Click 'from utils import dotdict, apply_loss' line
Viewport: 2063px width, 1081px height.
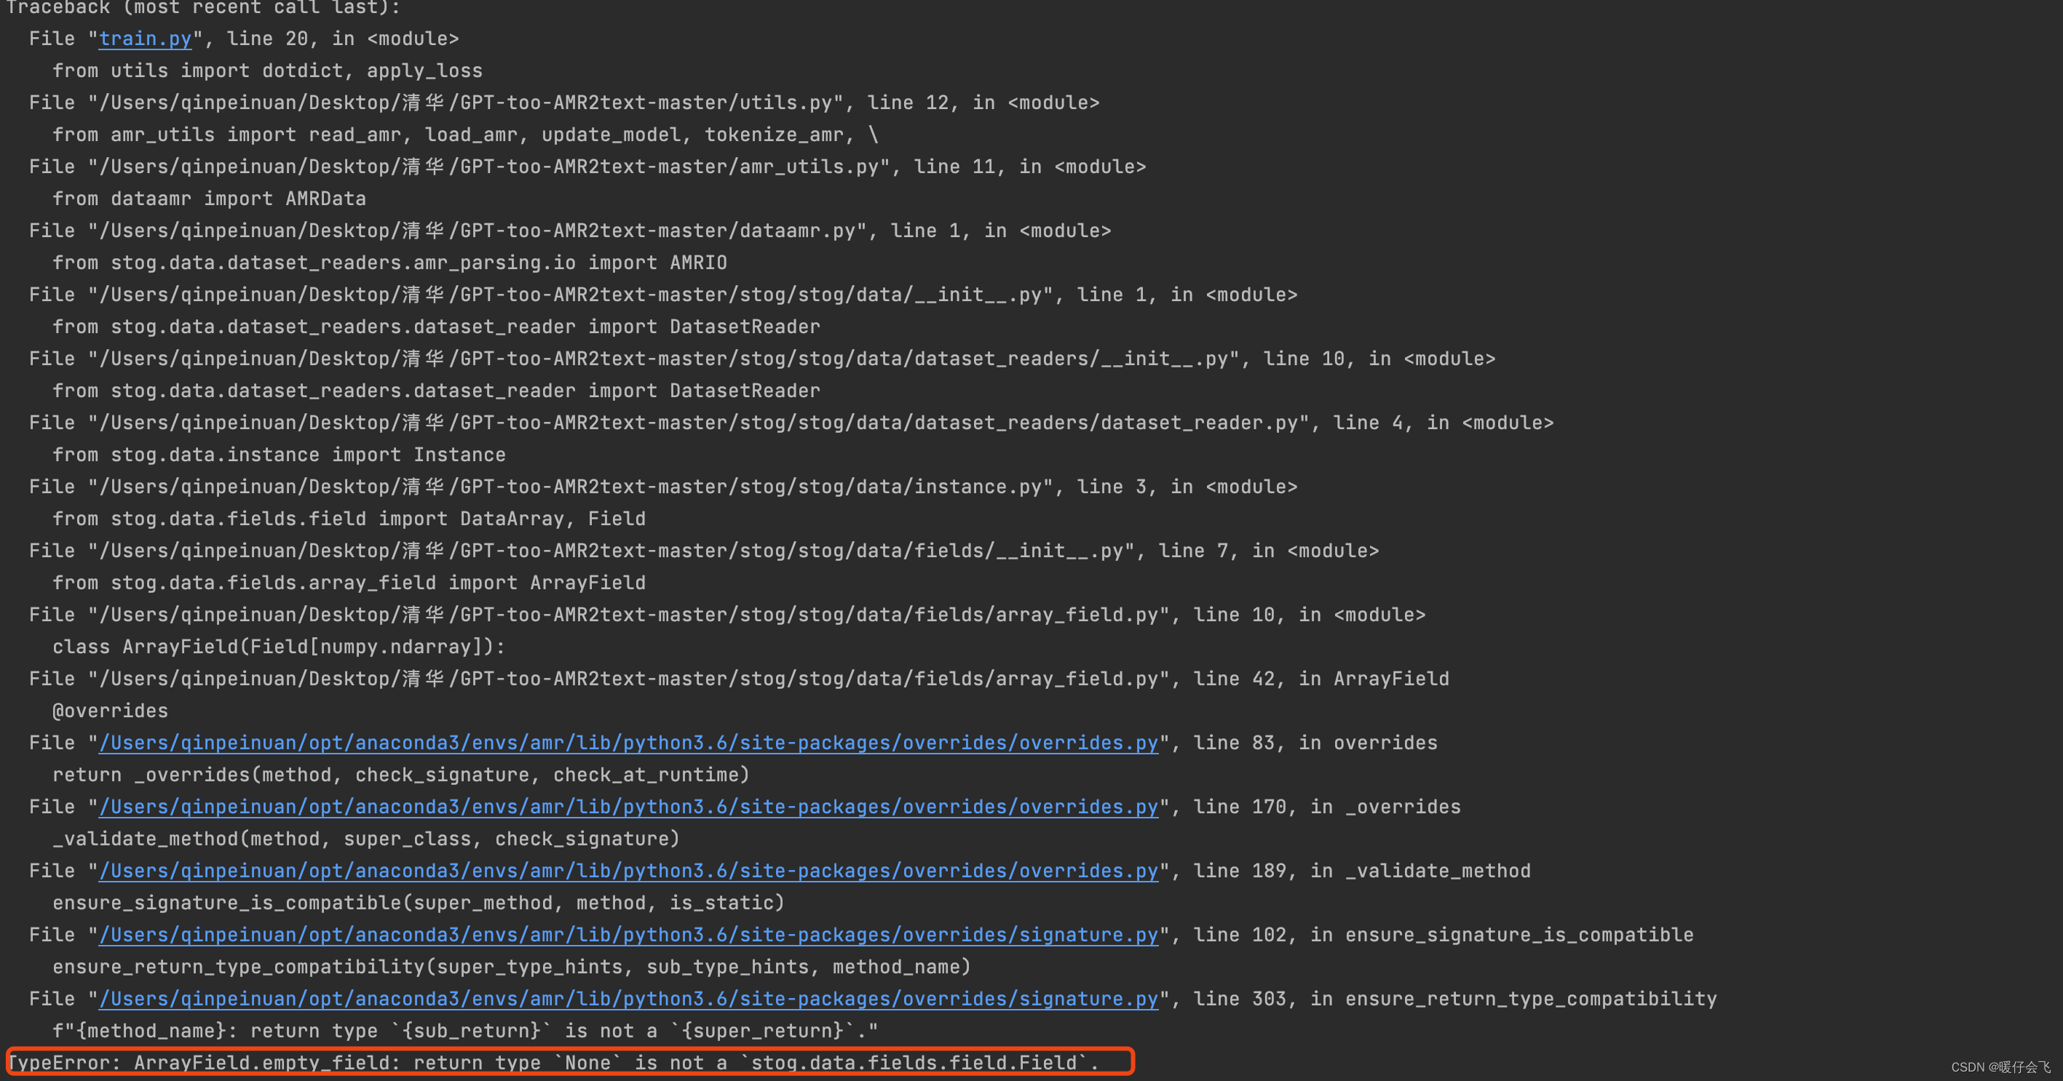click(x=267, y=71)
